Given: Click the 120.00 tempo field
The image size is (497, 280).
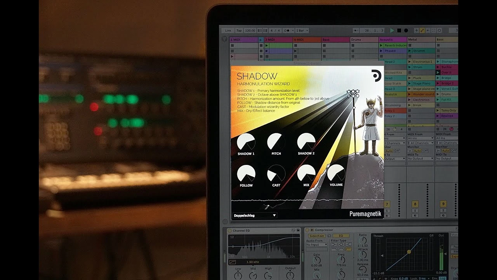Looking at the screenshot, I should click(250, 30).
